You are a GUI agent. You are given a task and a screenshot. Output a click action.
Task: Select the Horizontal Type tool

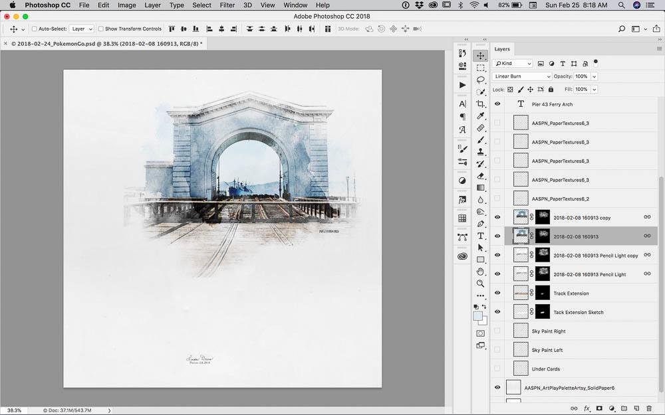[x=480, y=236]
